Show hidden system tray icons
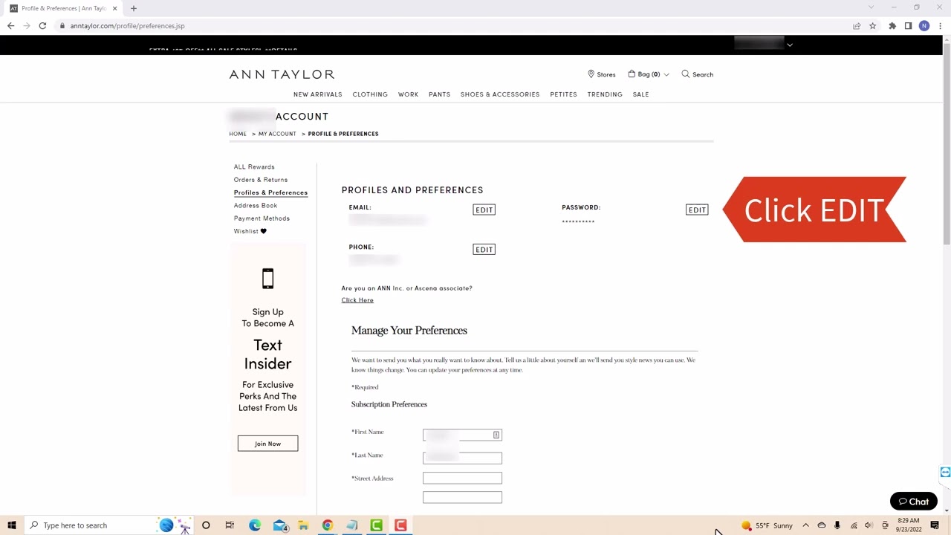The height and width of the screenshot is (535, 951). point(805,525)
